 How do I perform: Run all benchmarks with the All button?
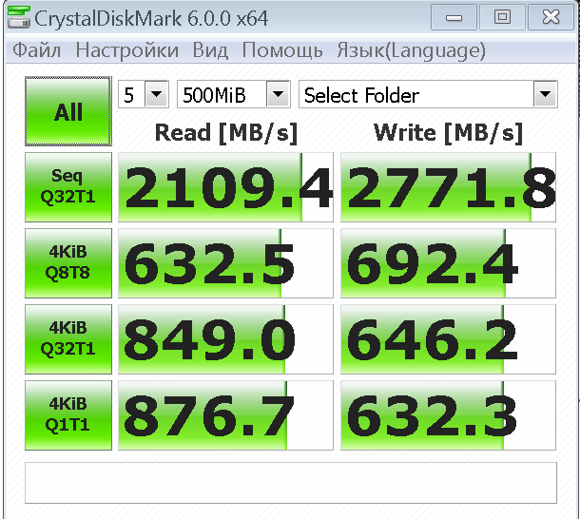pos(68,111)
